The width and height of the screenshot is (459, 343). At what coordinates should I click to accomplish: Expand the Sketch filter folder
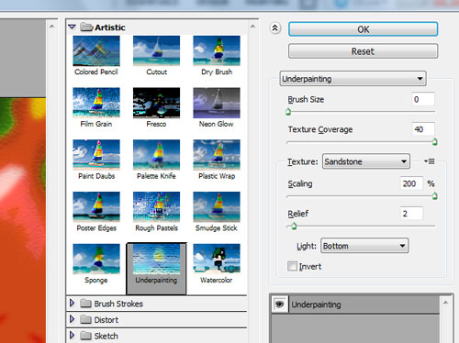(x=73, y=335)
